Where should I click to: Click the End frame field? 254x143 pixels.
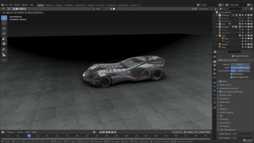tap(205, 132)
